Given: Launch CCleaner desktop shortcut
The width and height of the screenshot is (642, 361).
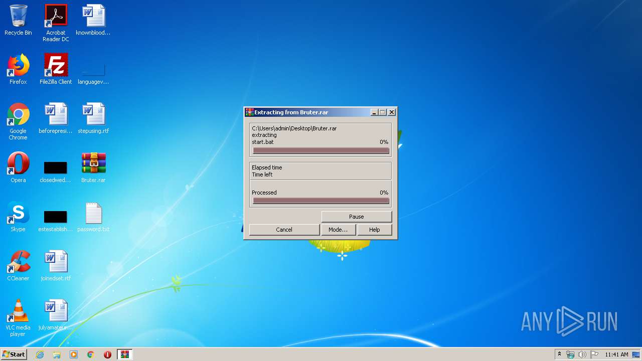Looking at the screenshot, I should click(x=18, y=266).
